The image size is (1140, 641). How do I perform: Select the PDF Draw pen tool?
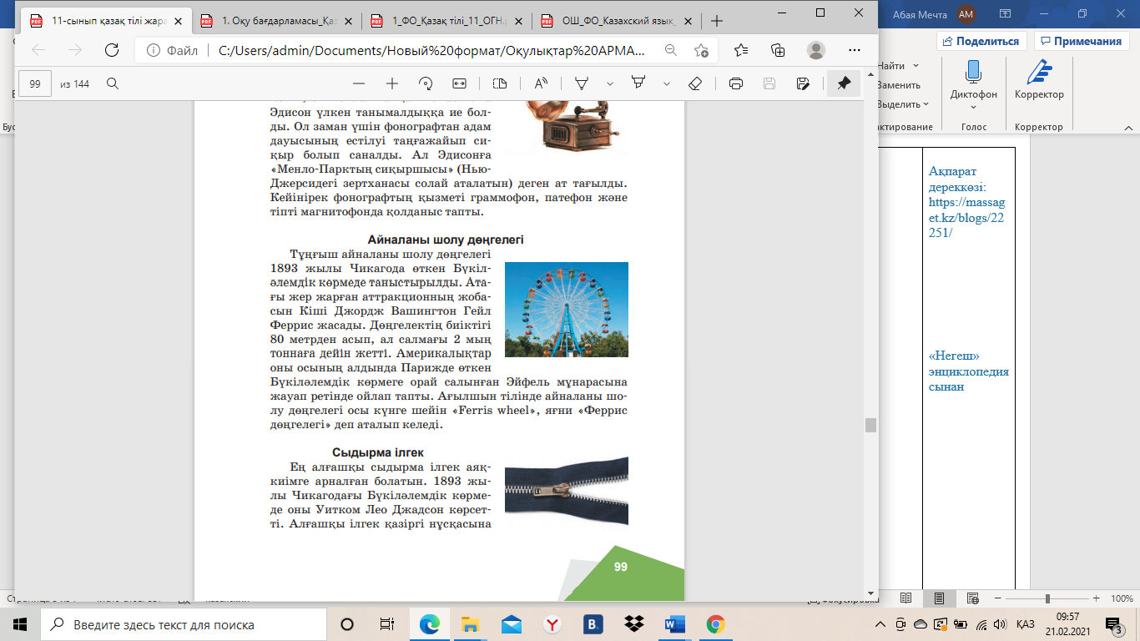pyautogui.click(x=582, y=83)
